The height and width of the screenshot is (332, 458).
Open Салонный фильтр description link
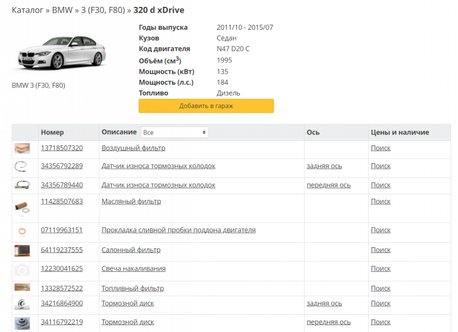(x=131, y=250)
